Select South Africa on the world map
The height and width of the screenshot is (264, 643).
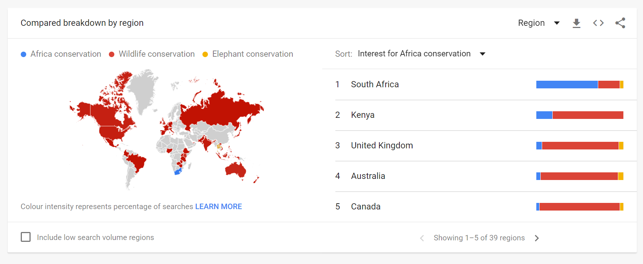point(178,171)
